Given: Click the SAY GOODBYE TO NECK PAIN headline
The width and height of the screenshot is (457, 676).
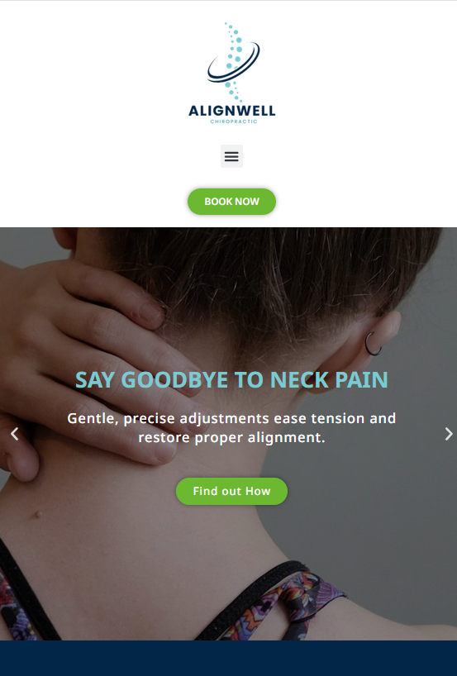Looking at the screenshot, I should point(231,380).
